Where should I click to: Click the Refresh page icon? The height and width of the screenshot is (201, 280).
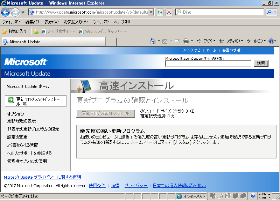point(160,12)
